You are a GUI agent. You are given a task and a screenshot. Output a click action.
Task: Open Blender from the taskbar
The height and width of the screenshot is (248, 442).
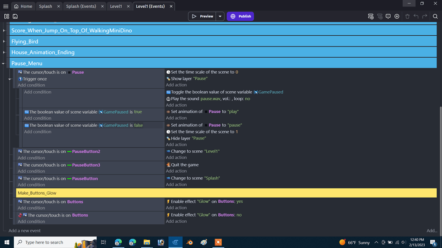click(189, 242)
